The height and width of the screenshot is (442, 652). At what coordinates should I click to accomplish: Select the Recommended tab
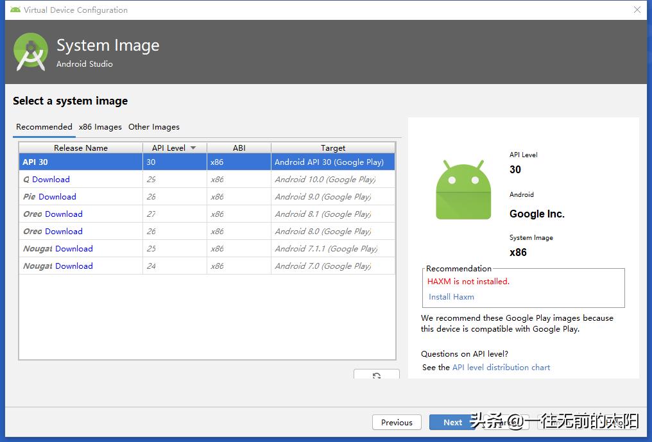click(44, 126)
